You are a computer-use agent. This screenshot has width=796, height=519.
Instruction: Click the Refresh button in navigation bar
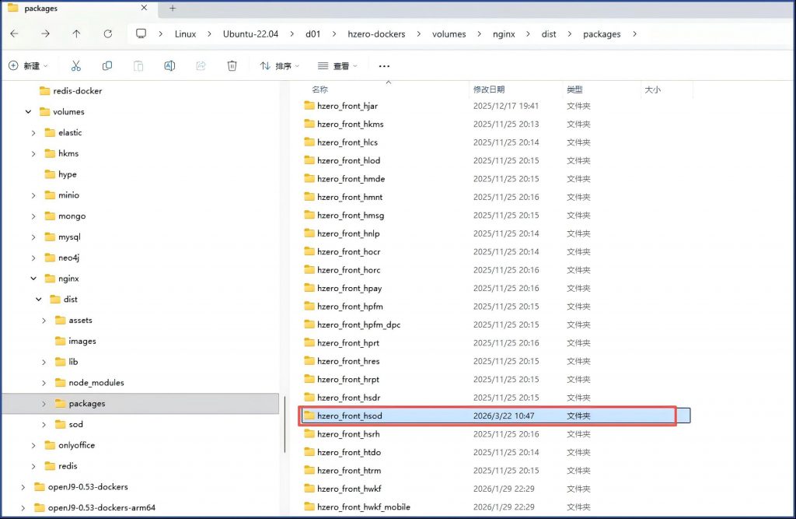coord(107,34)
